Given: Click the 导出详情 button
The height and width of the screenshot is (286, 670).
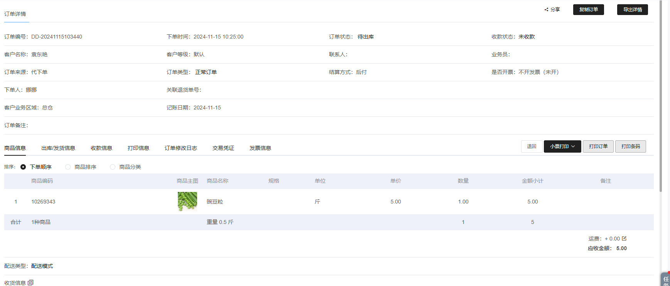Looking at the screenshot, I should click(632, 10).
